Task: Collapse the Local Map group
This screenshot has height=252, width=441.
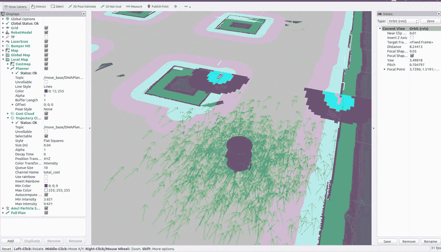Action: [3, 59]
